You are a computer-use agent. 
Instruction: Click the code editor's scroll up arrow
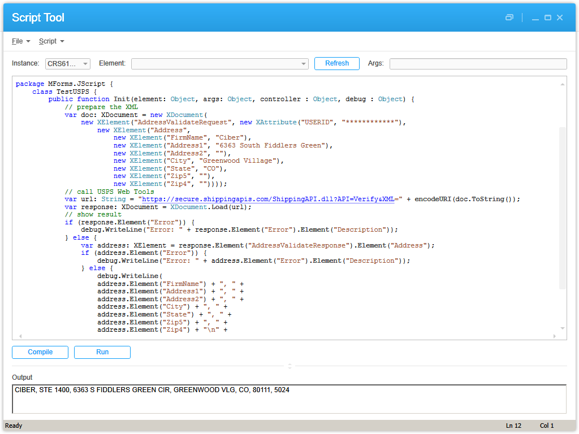pyautogui.click(x=562, y=85)
